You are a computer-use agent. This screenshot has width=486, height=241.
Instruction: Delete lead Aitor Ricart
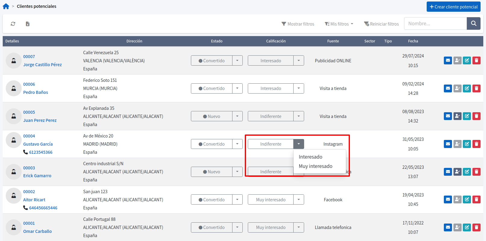476,199
